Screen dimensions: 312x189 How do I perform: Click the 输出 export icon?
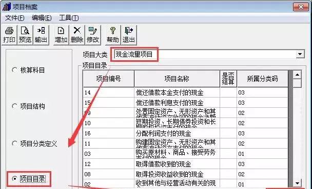(x=41, y=35)
